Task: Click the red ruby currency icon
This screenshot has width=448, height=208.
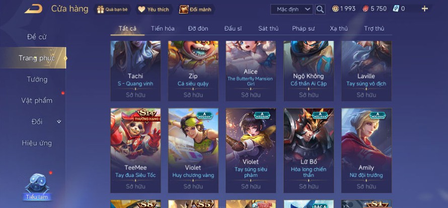Action: 366,9
